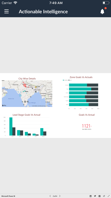Share report on LinkedIn
The image size is (111, 198).
tap(91, 196)
